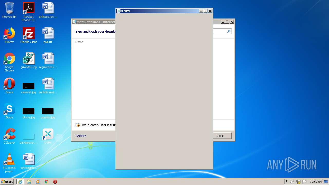Show hidden system tray icons
Image resolution: width=329 pixels, height=185 pixels.
coord(287,182)
